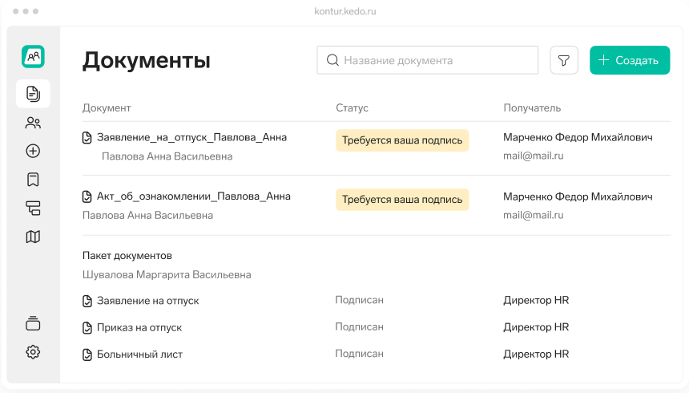The image size is (689, 393).
Task: Click the plus circle icon in sidebar
Action: point(33,151)
